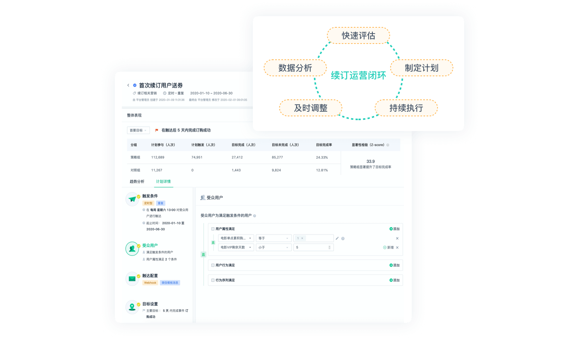Open the 目标设置 location pin step icon
Viewport: 579px width, 339px height.
[x=132, y=307]
